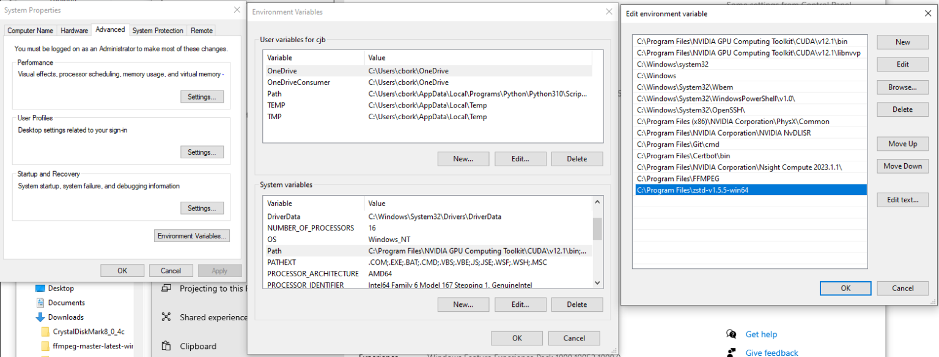Viewport: 939px width, 357px height.
Task: Click Move Down in the Edit dialog
Action: [902, 166]
